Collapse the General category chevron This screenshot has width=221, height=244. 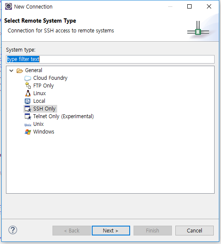pos(11,70)
